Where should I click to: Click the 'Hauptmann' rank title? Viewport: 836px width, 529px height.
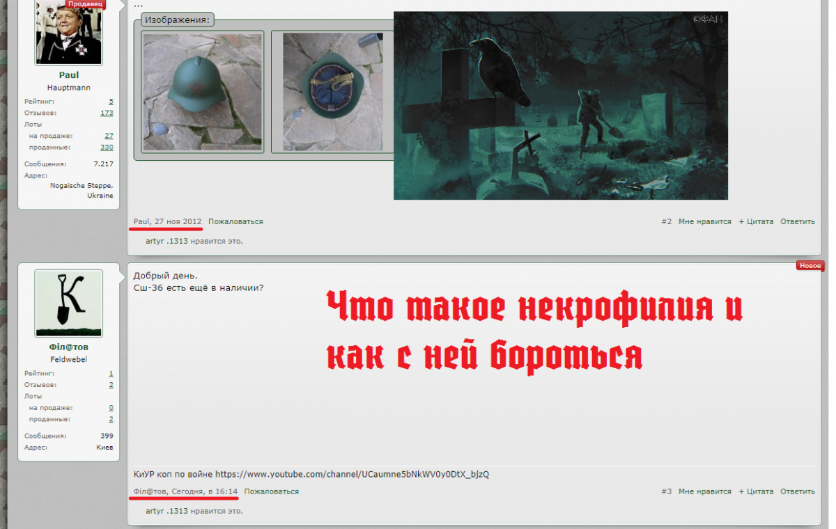coord(68,88)
